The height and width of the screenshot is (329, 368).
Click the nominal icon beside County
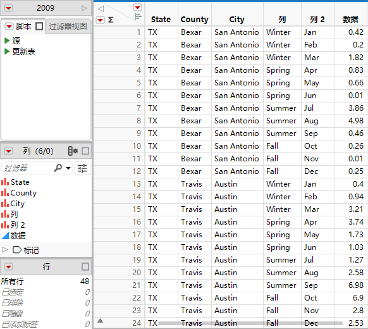[5, 192]
